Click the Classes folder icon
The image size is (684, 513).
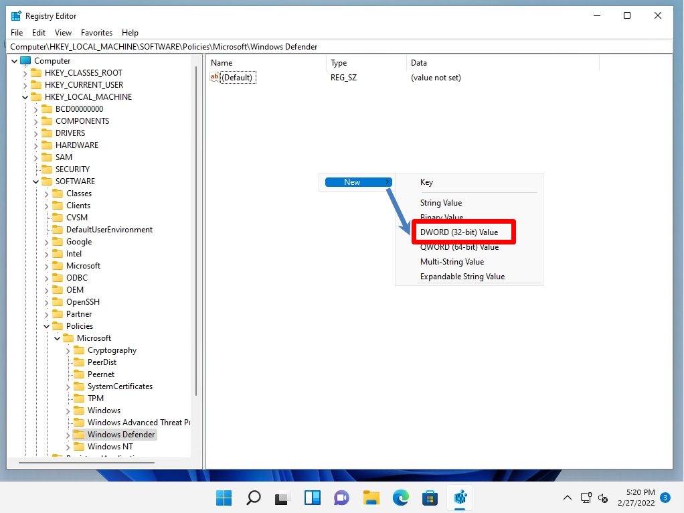(x=58, y=194)
